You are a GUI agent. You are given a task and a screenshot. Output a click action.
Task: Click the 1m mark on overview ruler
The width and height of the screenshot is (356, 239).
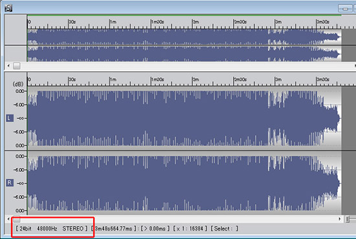(113, 22)
